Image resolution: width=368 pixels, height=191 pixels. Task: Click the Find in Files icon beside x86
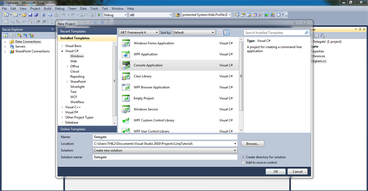coord(178,15)
